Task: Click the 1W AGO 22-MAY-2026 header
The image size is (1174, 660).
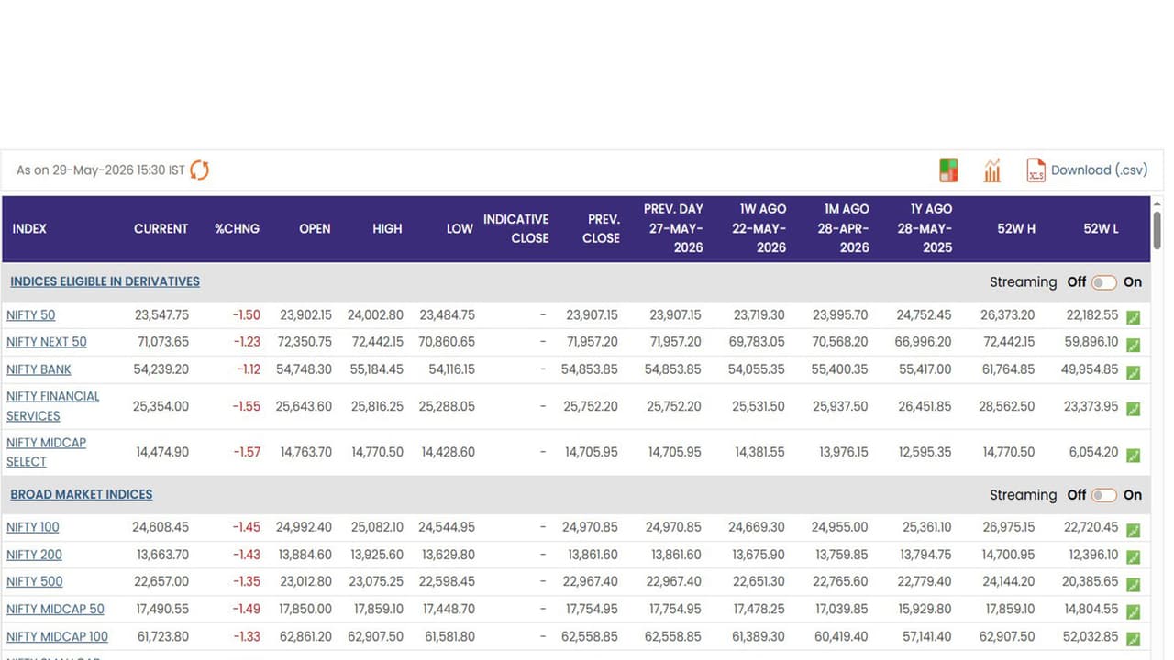Action: click(759, 229)
